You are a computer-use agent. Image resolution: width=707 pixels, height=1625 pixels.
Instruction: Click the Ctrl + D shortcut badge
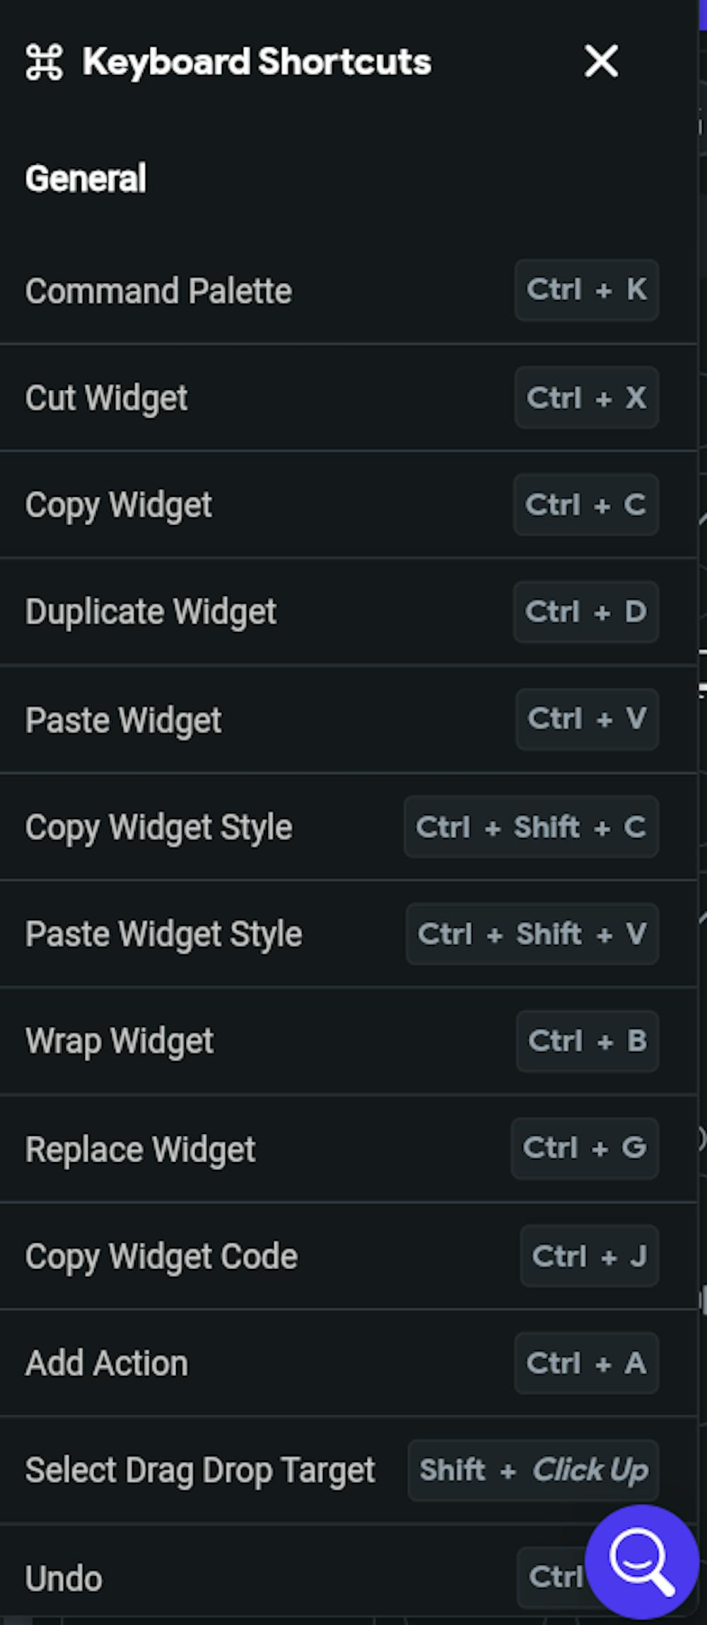coord(585,612)
